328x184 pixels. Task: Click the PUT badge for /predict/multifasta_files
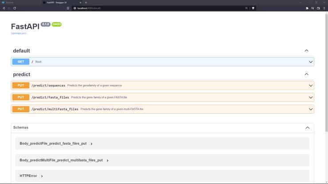click(21, 109)
